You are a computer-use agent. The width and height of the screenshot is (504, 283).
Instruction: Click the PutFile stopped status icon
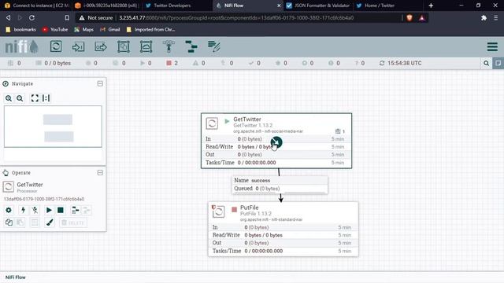point(235,210)
